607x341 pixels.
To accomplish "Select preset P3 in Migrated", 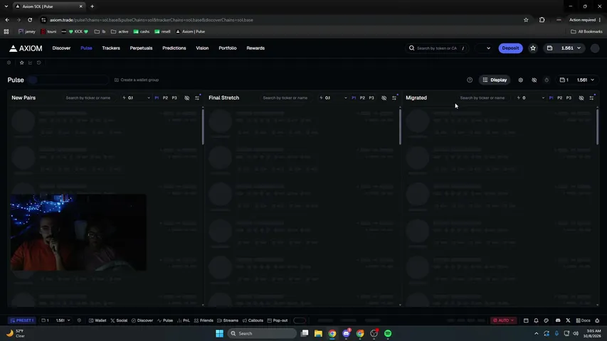I will (569, 98).
